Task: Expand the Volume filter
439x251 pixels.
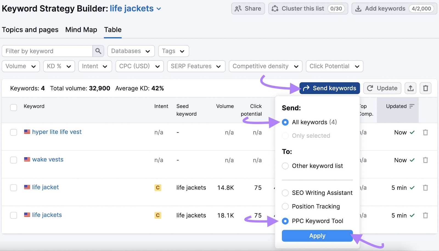Action: click(21, 66)
